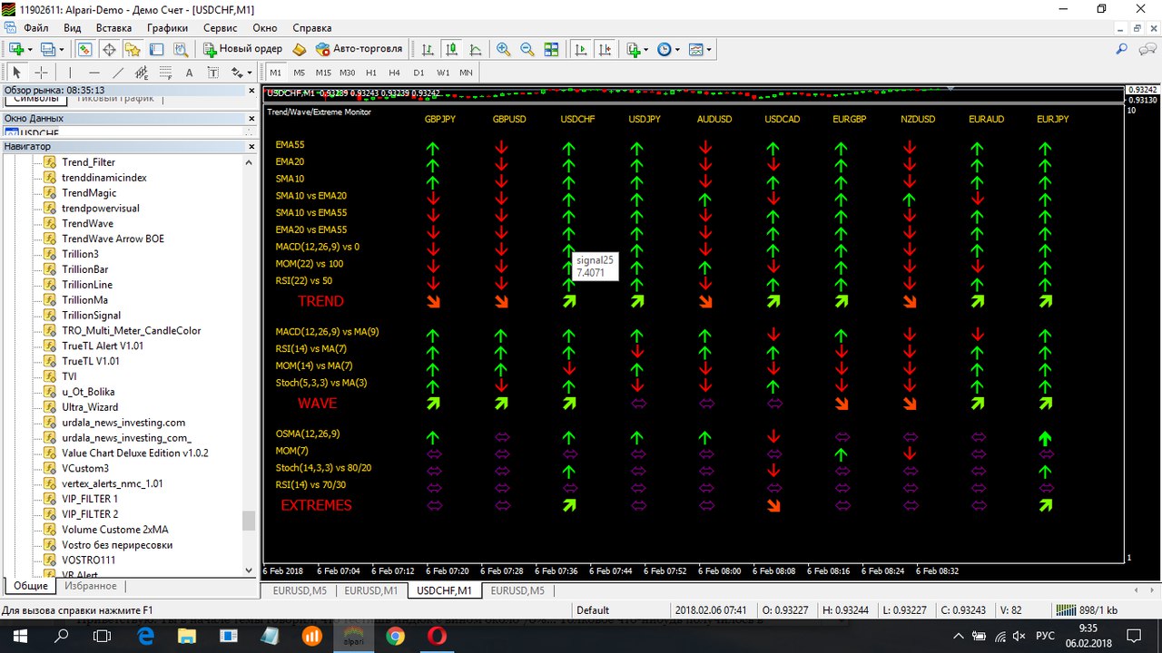Viewport: 1162px width, 653px height.
Task: Select the vertical line tool
Action: click(71, 73)
